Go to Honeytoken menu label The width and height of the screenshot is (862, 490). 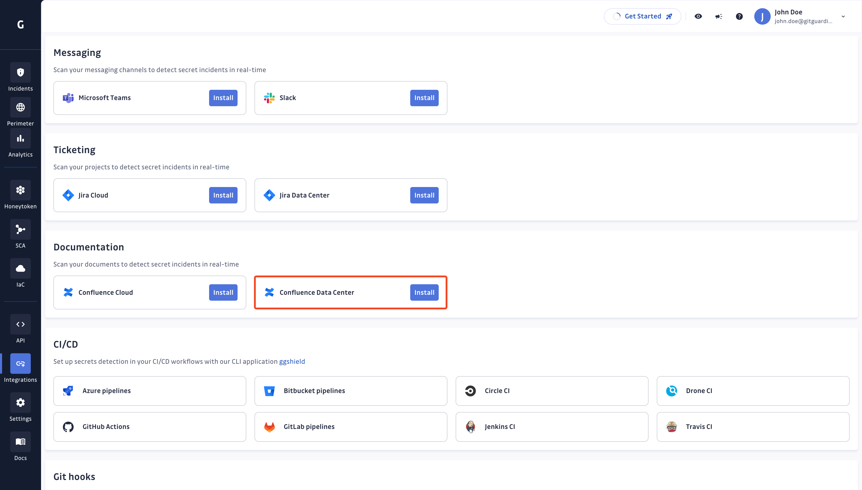21,206
